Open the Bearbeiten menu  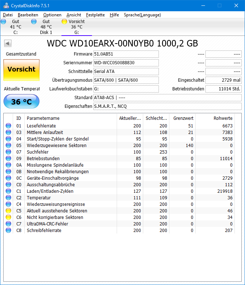coord(28,15)
